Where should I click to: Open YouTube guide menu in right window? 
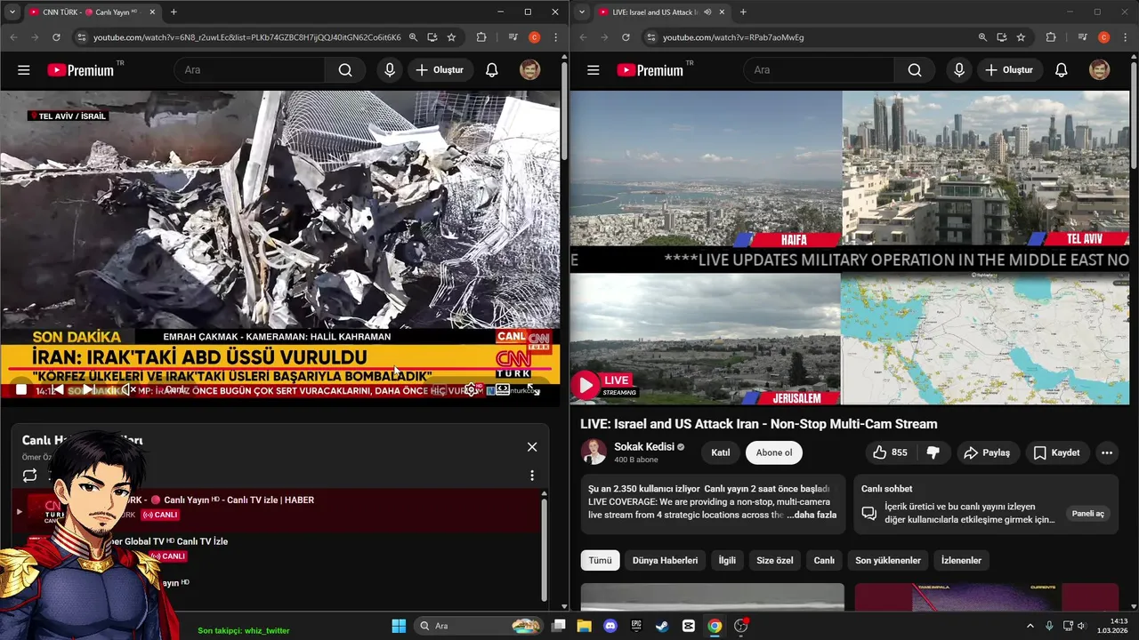[594, 70]
